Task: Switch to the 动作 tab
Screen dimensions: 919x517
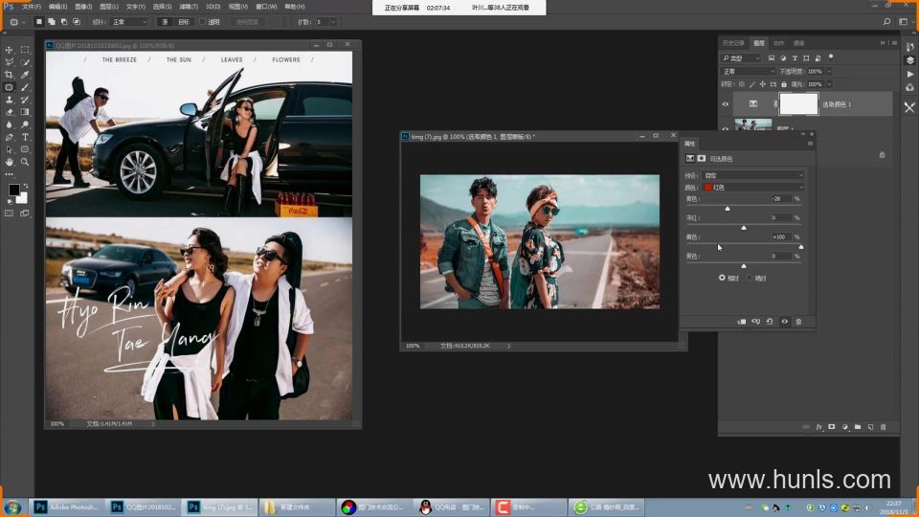Action: point(778,43)
